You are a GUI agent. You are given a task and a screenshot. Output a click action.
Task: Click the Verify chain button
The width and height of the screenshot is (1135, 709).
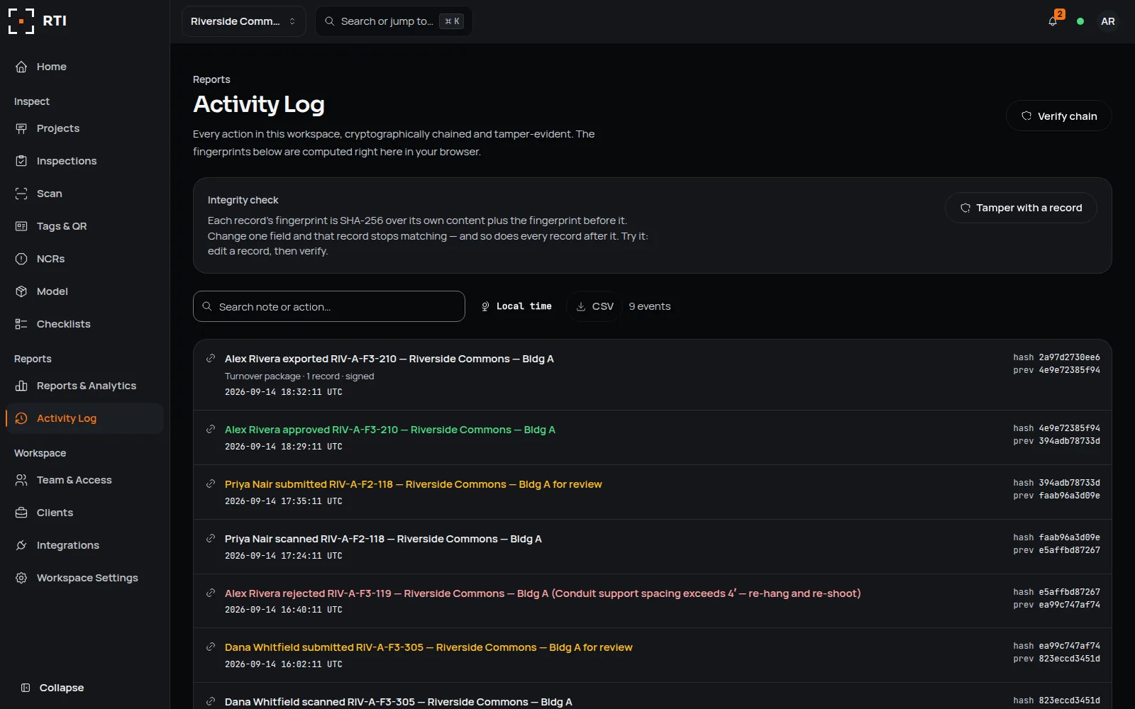coord(1058,116)
